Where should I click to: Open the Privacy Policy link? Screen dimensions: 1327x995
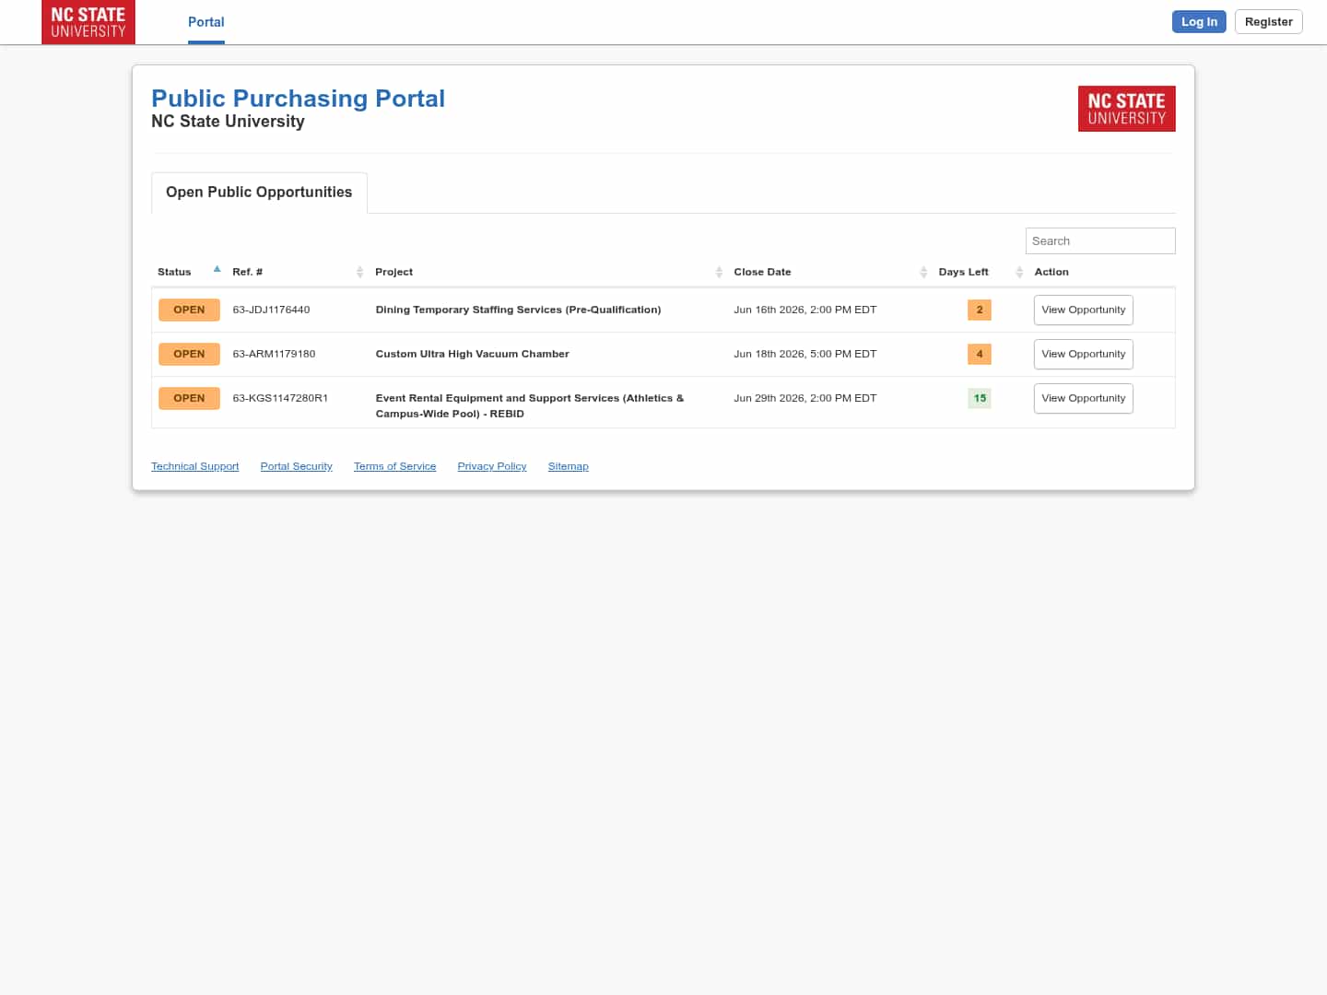point(492,466)
